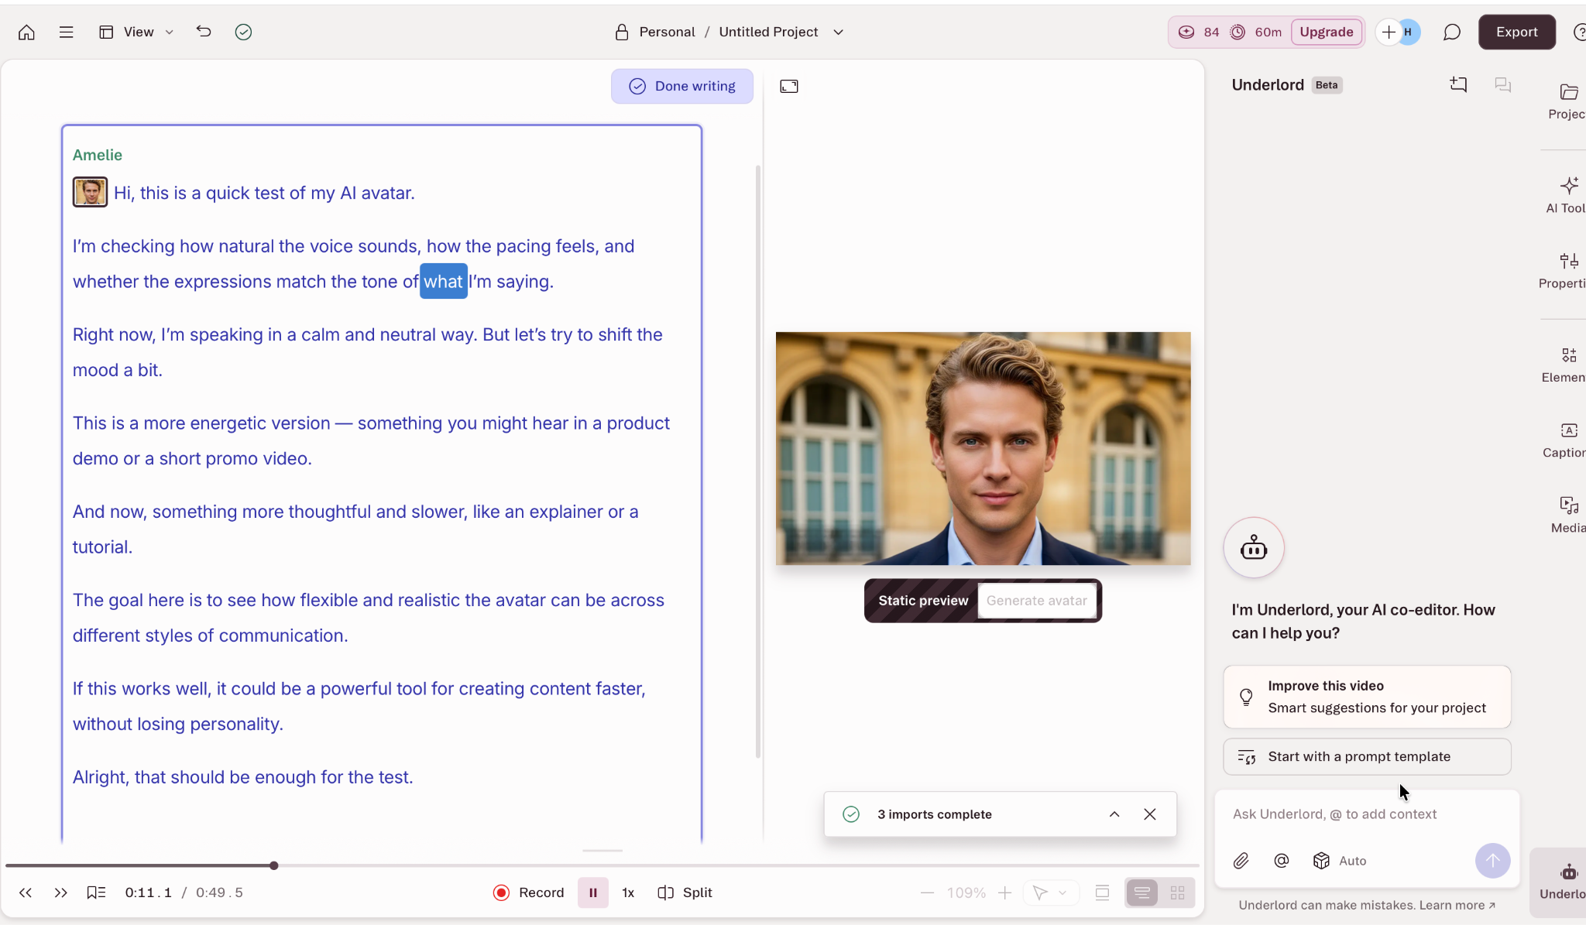Viewport: 1586px width, 925px height.
Task: Pause playback
Action: pos(592,892)
